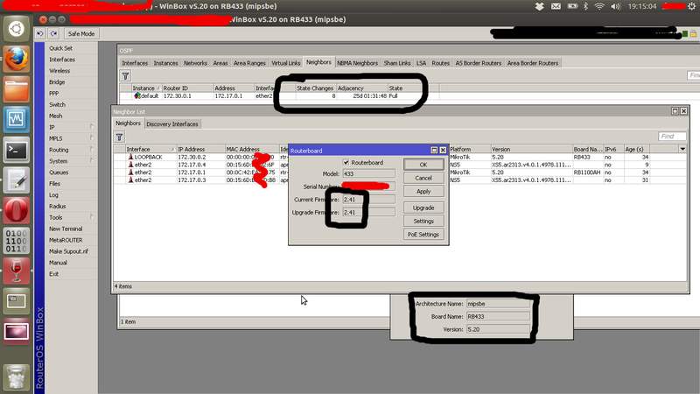The width and height of the screenshot is (700, 394).
Task: Open the Neighbor List column dropdown arrow
Action: (682, 149)
